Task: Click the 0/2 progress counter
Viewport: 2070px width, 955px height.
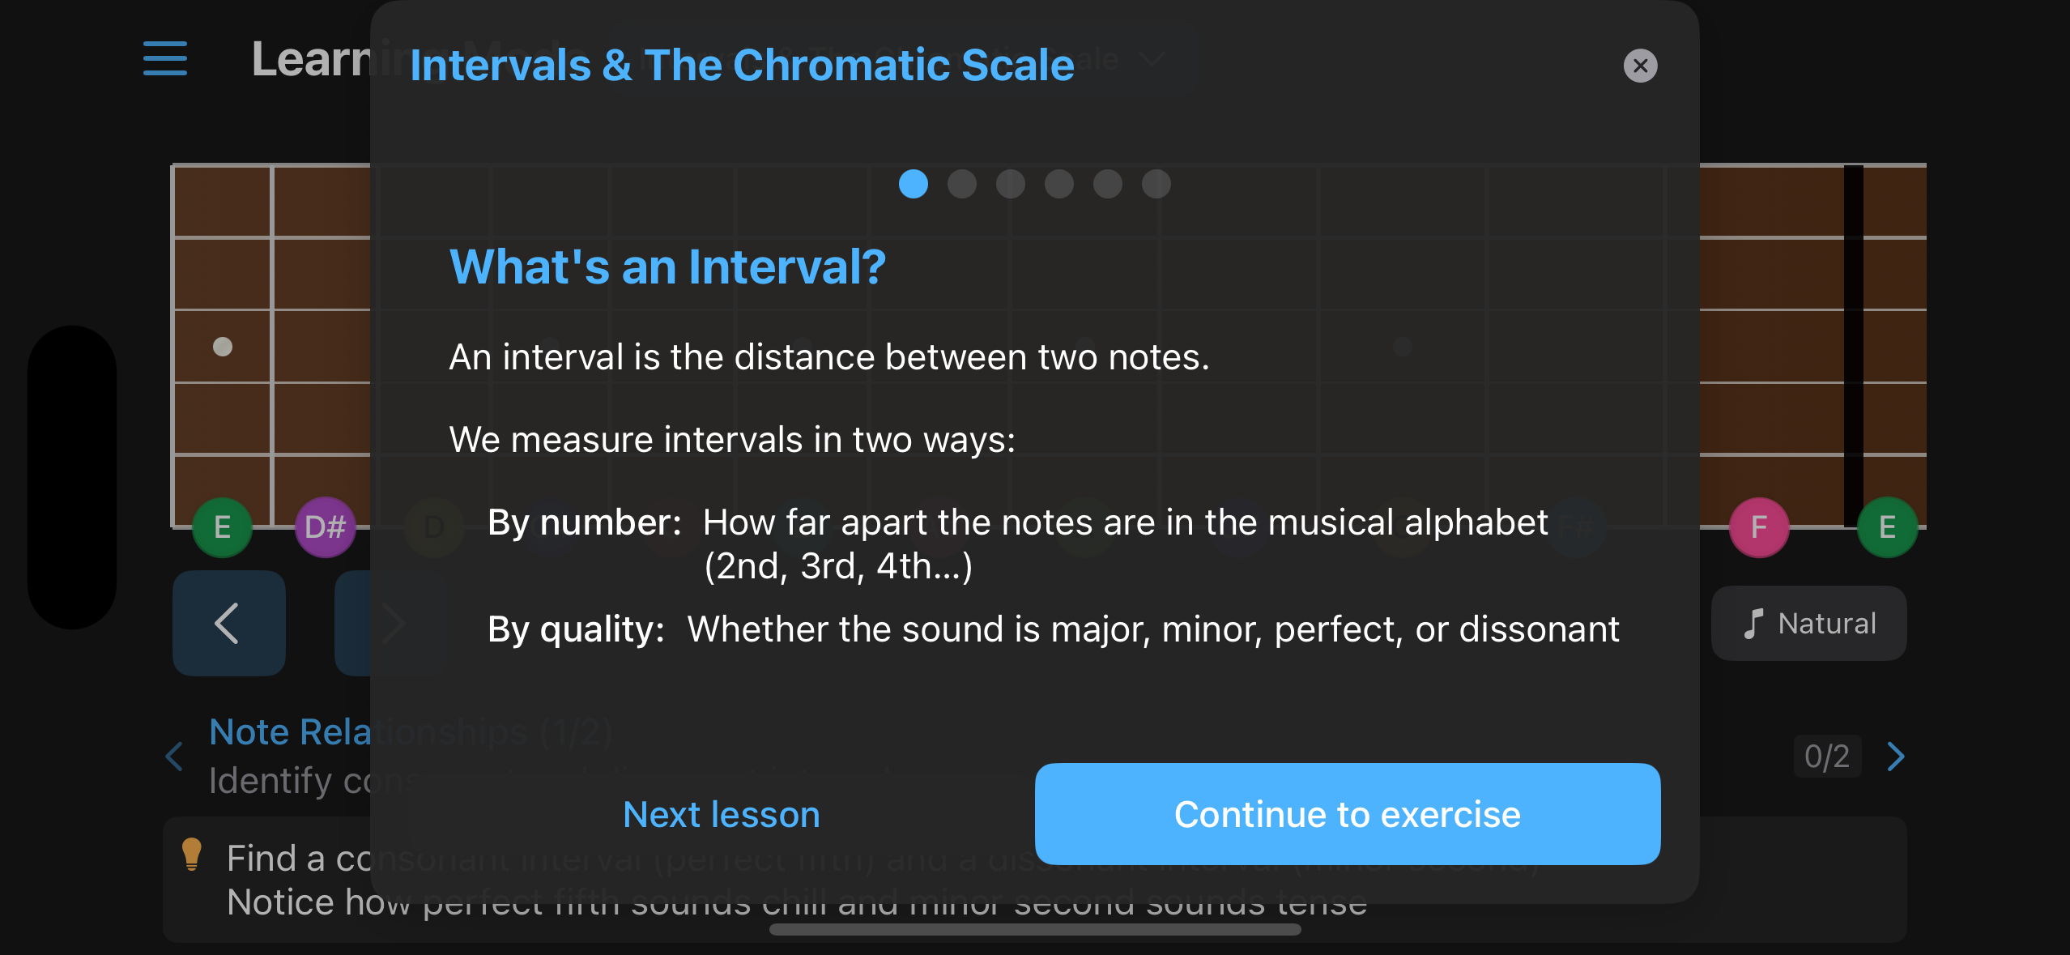Action: coord(1827,757)
